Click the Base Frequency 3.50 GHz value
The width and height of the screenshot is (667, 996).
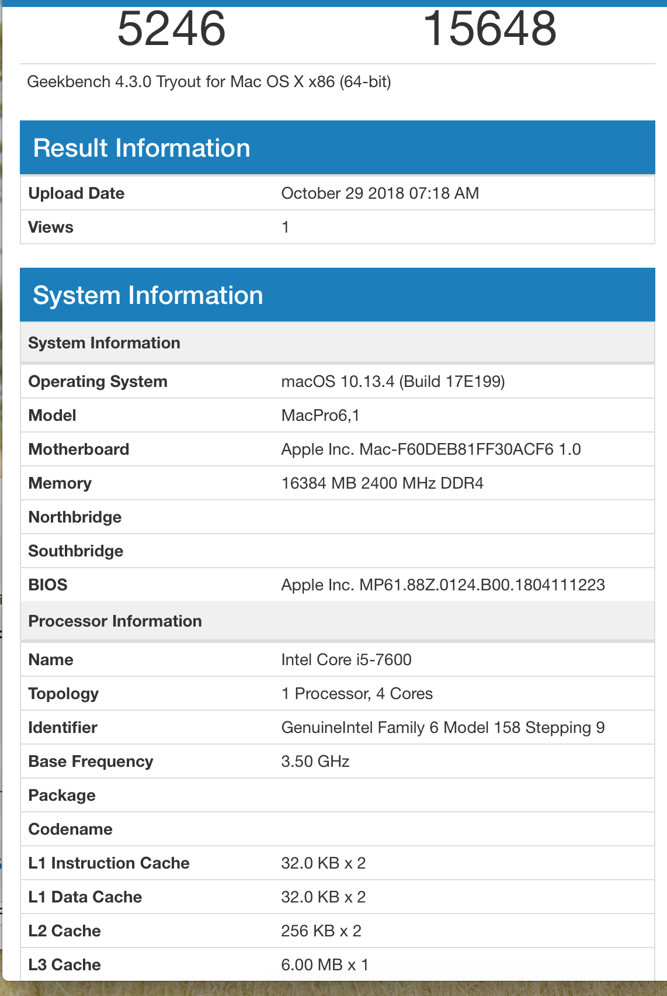[315, 762]
